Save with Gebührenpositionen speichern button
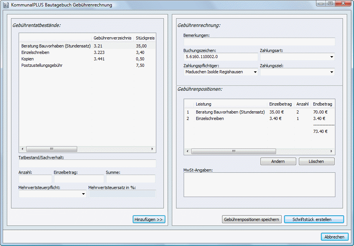The width and height of the screenshot is (354, 246). pyautogui.click(x=252, y=219)
